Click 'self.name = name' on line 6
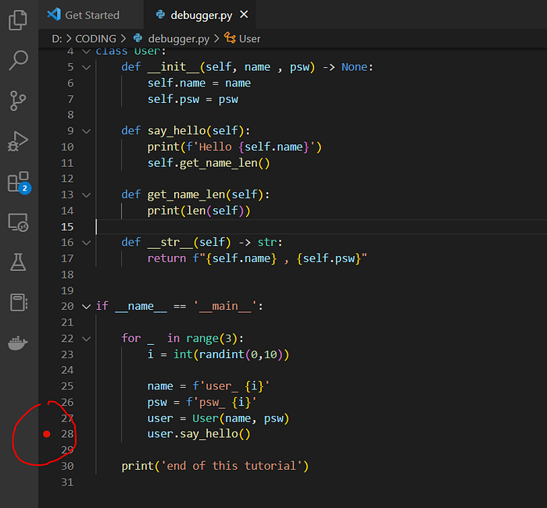Image resolution: width=547 pixels, height=508 pixels. [x=198, y=83]
